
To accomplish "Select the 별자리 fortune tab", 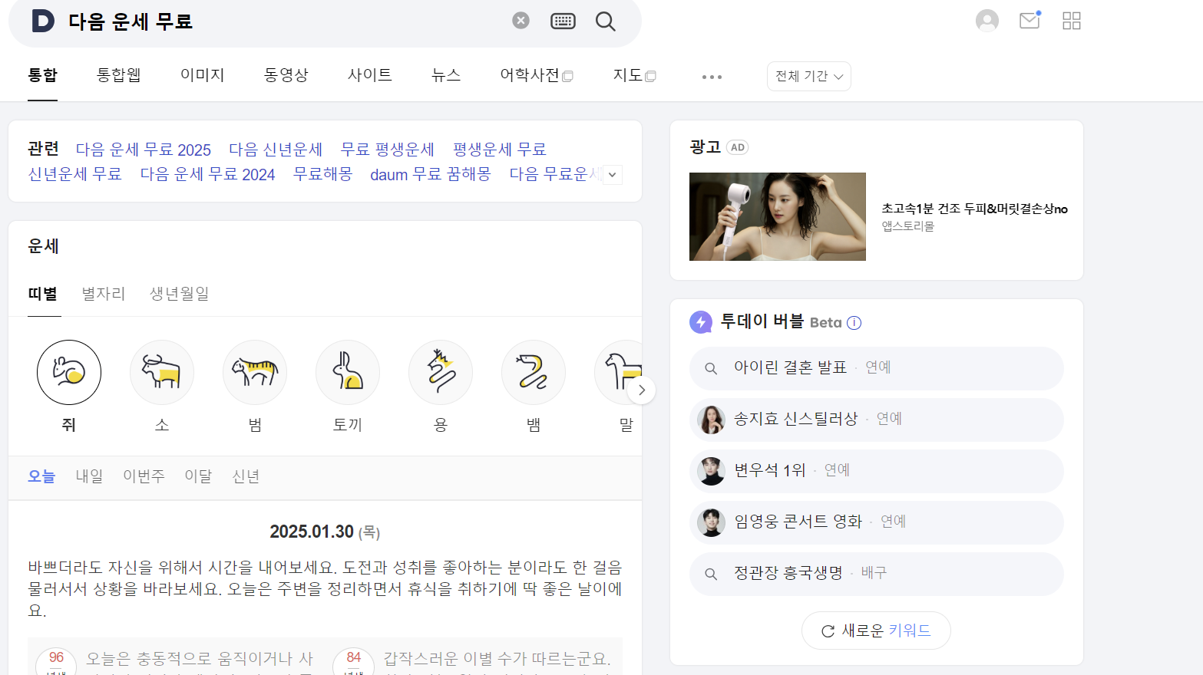I will 104,294.
